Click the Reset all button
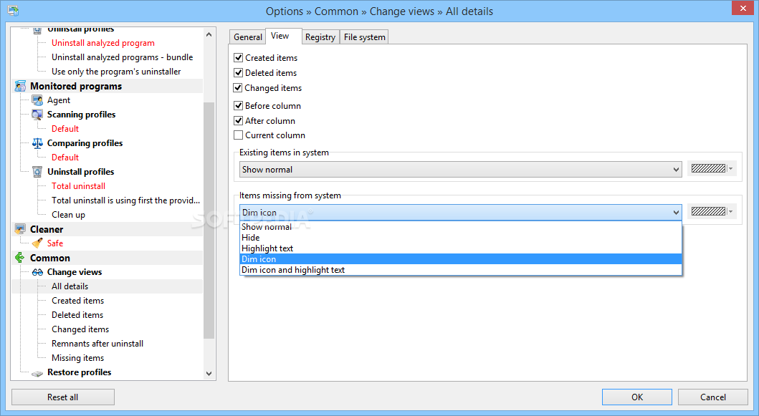This screenshot has width=759, height=416. pos(63,397)
